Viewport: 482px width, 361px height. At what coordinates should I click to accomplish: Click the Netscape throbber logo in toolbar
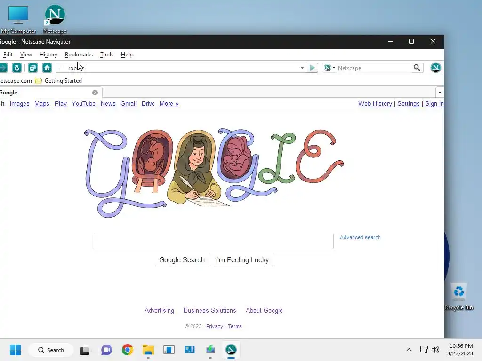point(435,68)
